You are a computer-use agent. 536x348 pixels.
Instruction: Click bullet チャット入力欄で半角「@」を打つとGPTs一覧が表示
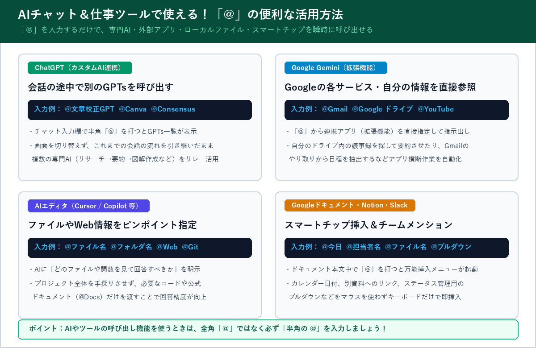tap(113, 132)
